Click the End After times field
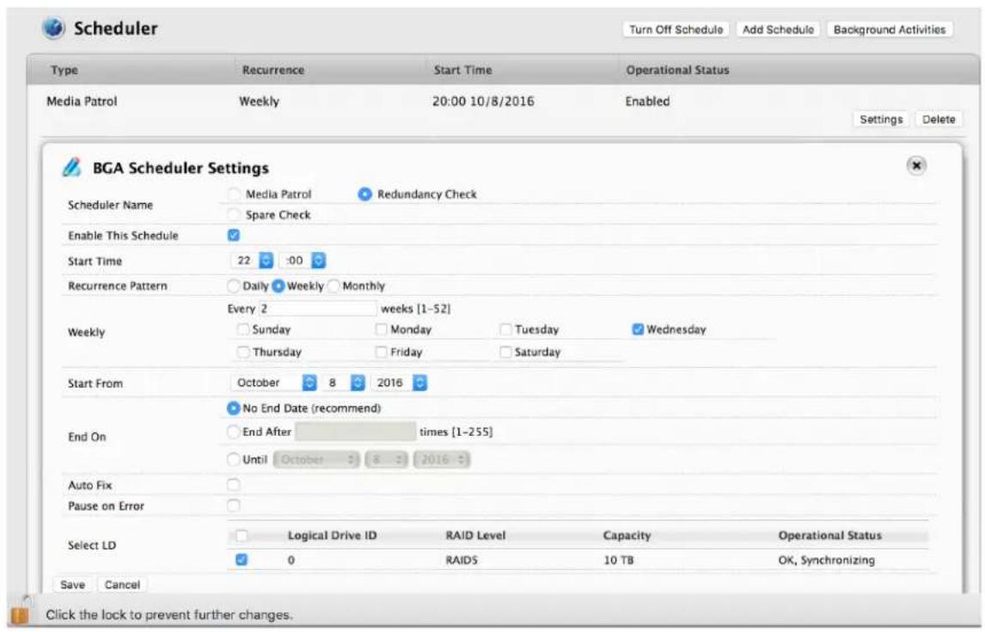Image resolution: width=985 pixels, height=632 pixels. tap(356, 432)
